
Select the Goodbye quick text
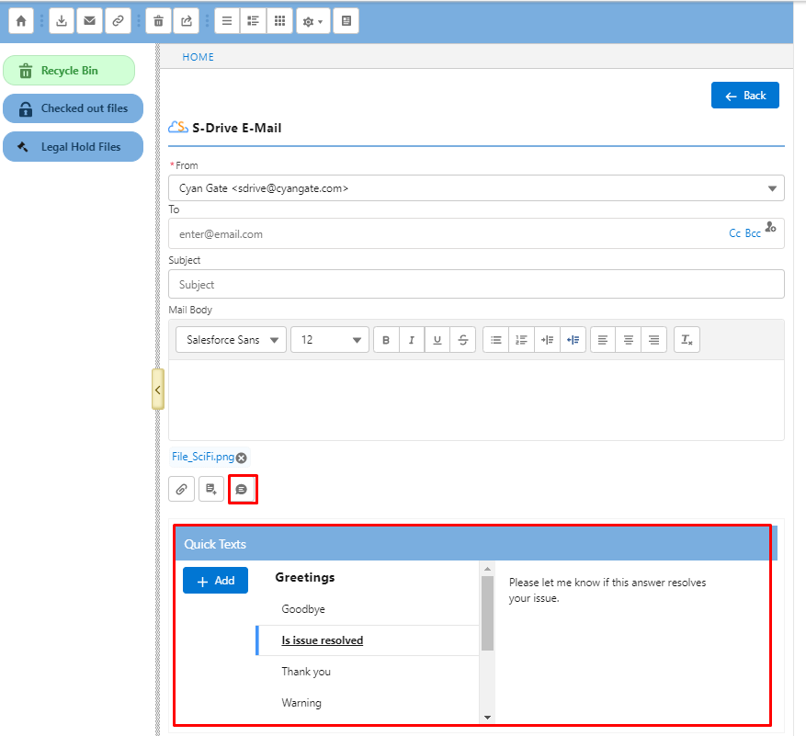coord(303,609)
